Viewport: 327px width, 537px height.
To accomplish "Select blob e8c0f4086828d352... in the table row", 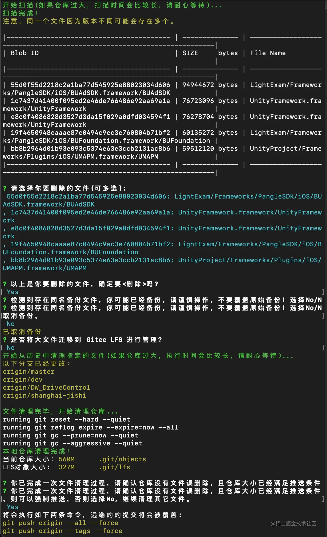I will (x=90, y=117).
